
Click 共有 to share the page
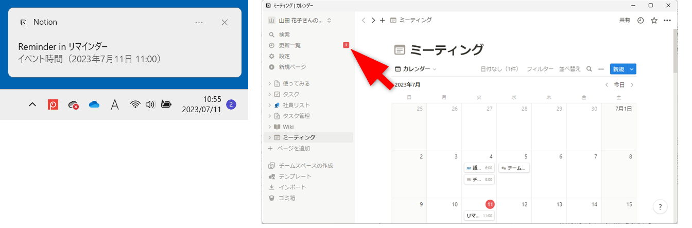click(624, 21)
